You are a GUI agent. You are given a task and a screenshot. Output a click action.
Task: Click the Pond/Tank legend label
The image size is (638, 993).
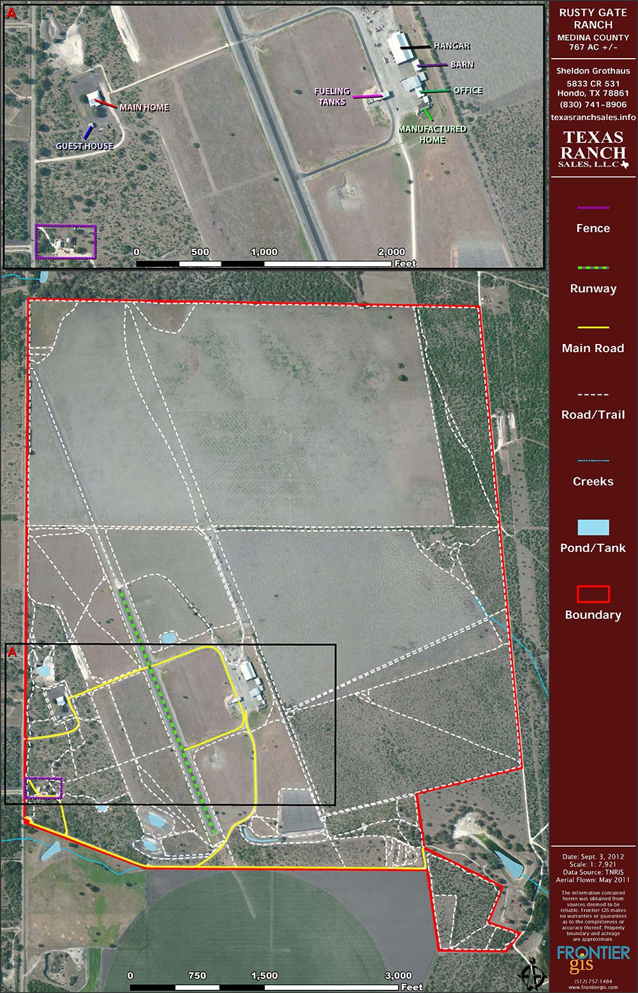[x=593, y=548]
